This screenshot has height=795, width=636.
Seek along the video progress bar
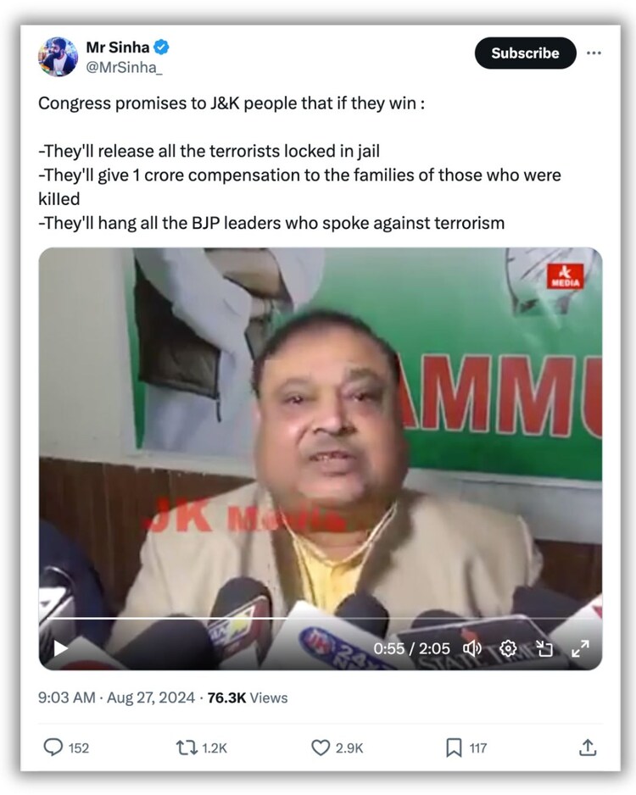[x=320, y=619]
